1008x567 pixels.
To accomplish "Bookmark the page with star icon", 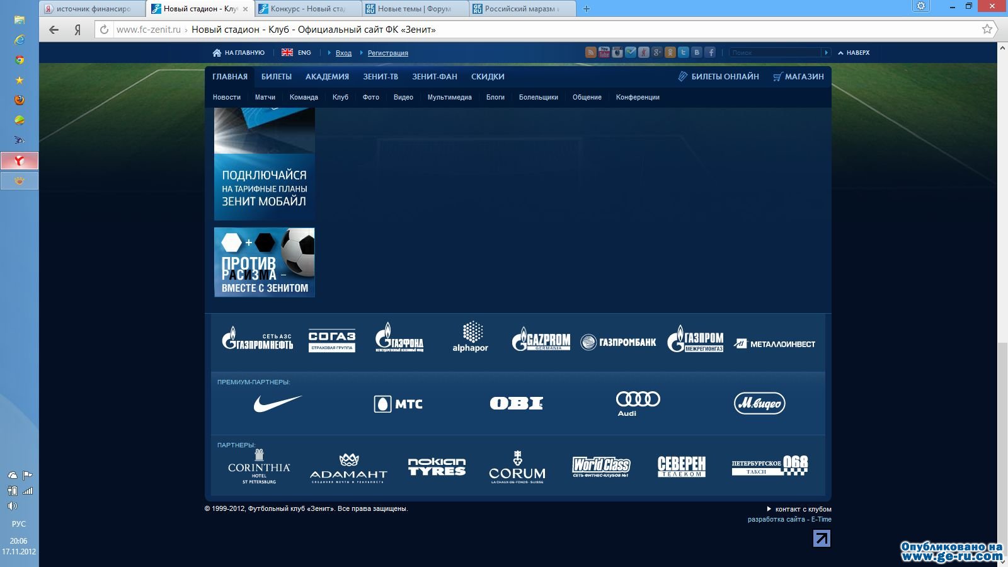I will coord(987,29).
